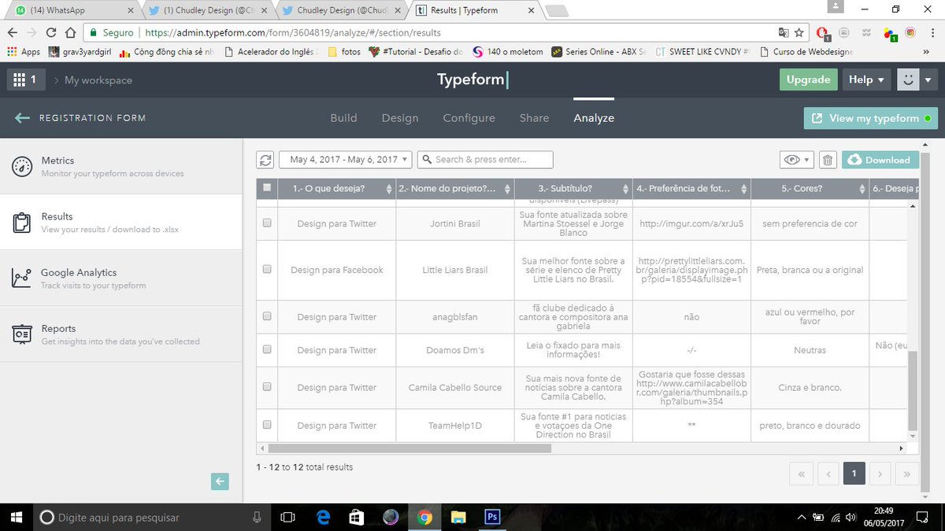Viewport: 945px width, 531px height.
Task: Expand the account dropdown arrow
Action: [x=928, y=79]
